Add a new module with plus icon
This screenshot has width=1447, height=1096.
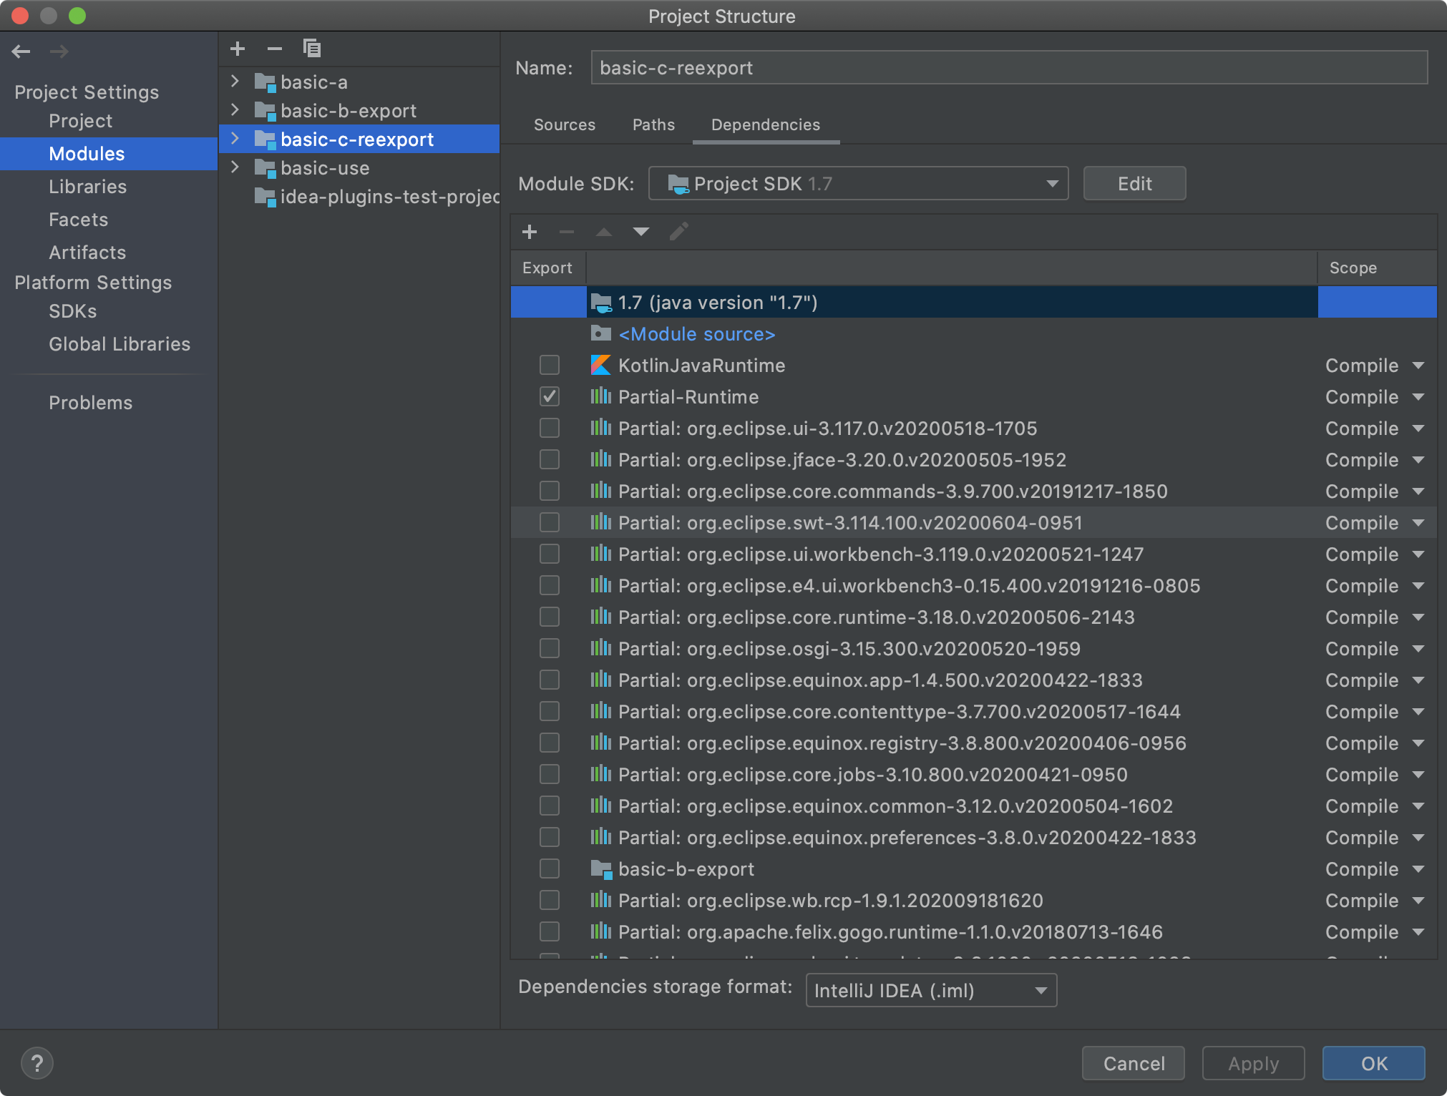point(238,49)
